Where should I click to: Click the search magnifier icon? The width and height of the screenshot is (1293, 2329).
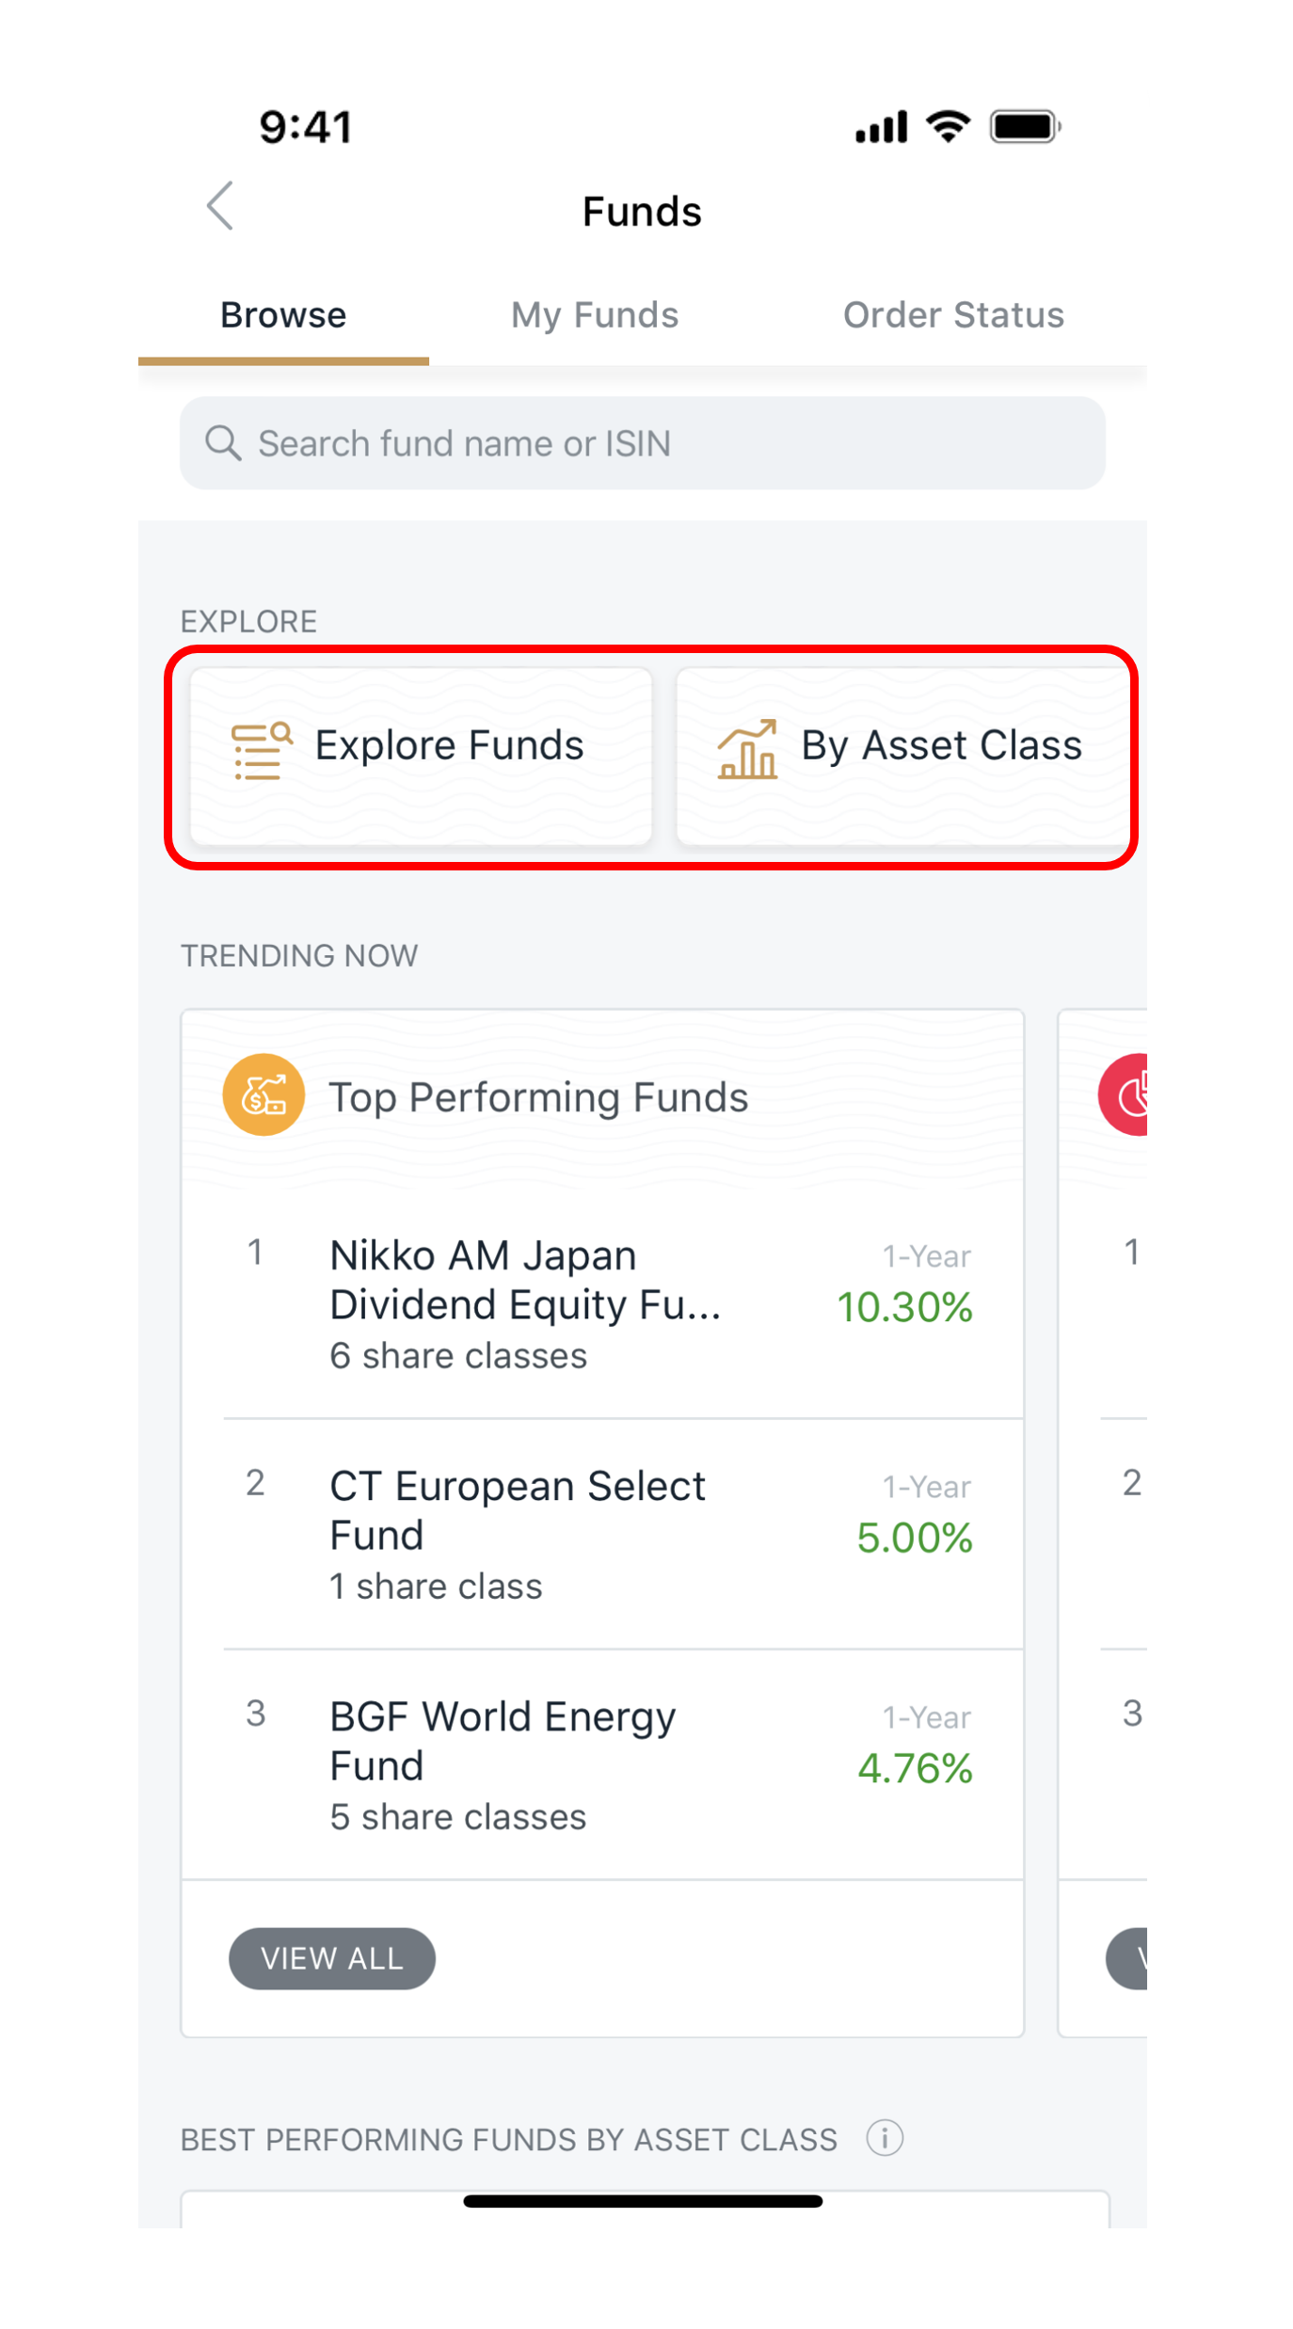click(x=223, y=442)
